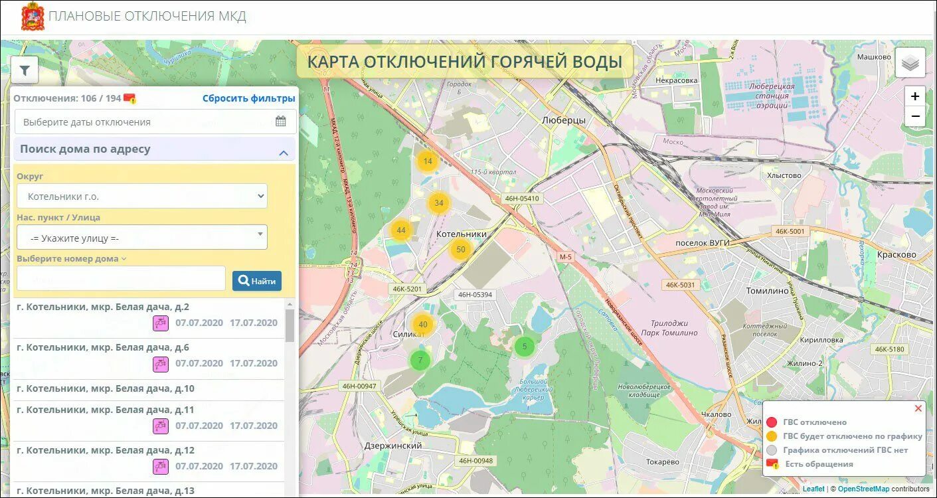This screenshot has height=498, width=937.
Task: Open cluster marker 34 on map
Action: [439, 203]
